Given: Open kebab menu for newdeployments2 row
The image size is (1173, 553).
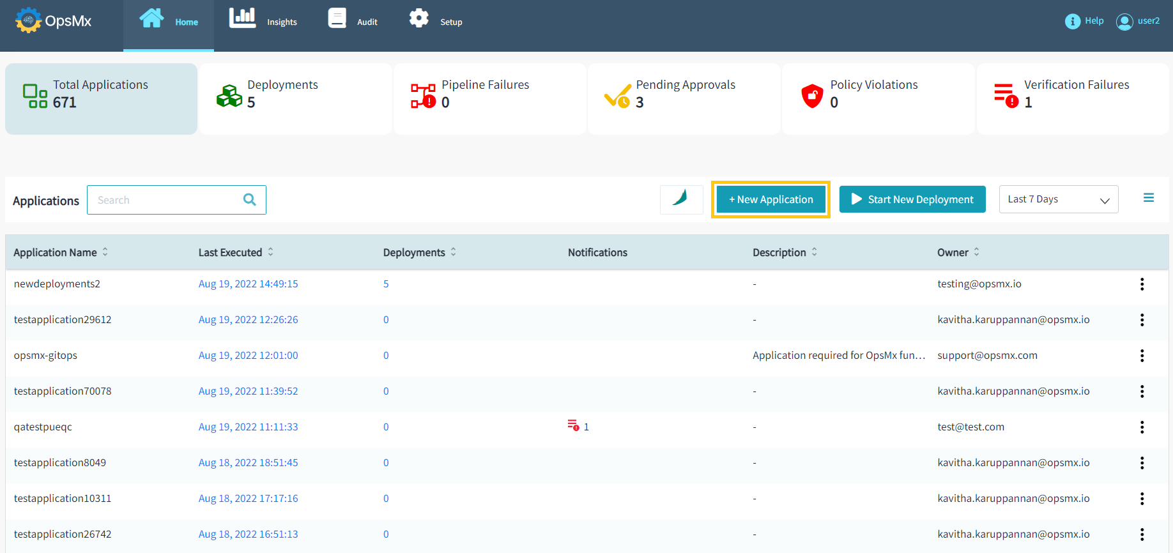Looking at the screenshot, I should click(1142, 284).
